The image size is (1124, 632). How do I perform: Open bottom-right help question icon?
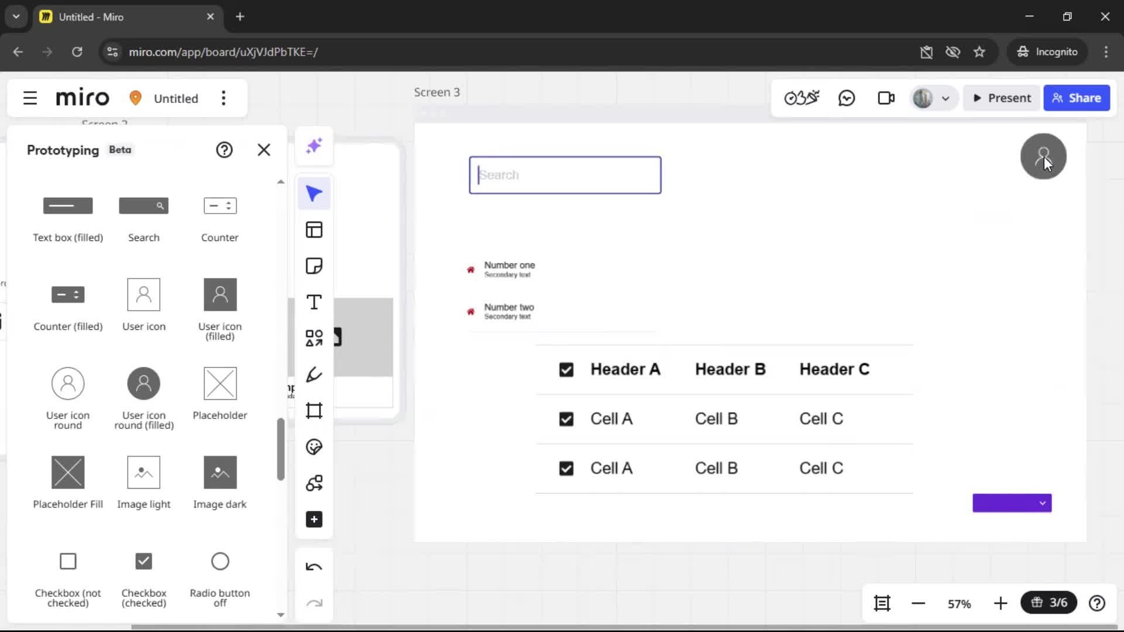[x=1097, y=603]
